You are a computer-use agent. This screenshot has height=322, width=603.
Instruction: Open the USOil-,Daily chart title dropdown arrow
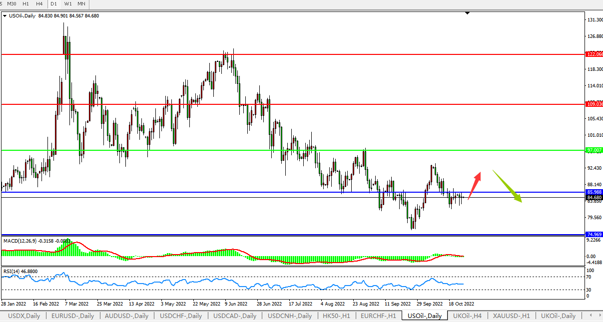[x=4, y=16]
